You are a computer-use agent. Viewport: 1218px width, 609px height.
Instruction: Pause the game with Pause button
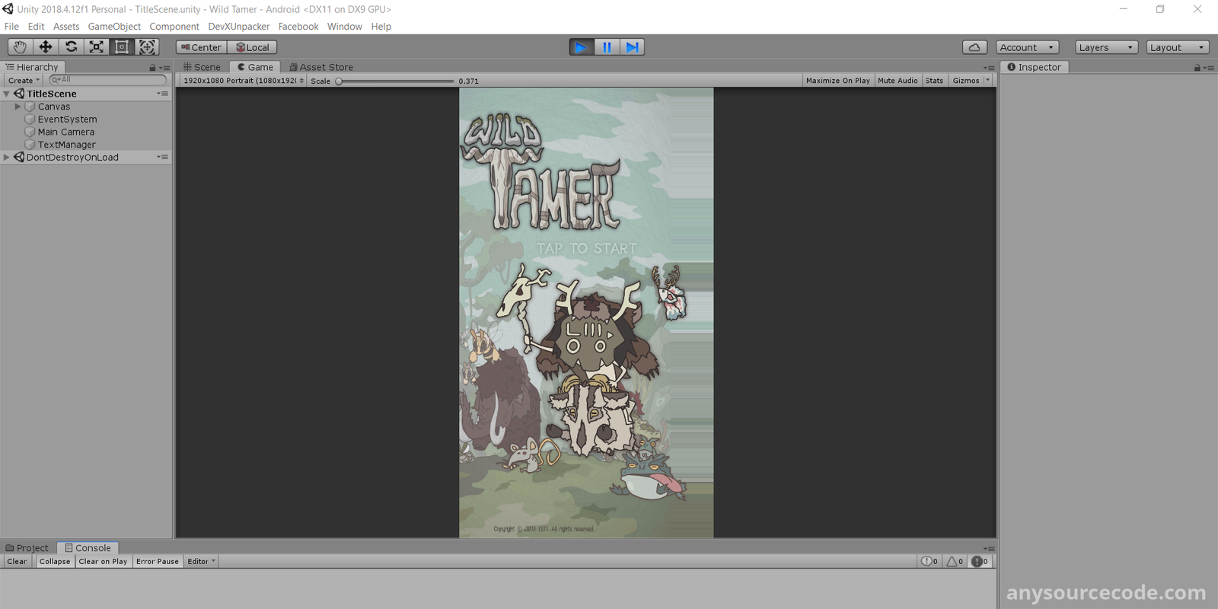[x=607, y=47]
